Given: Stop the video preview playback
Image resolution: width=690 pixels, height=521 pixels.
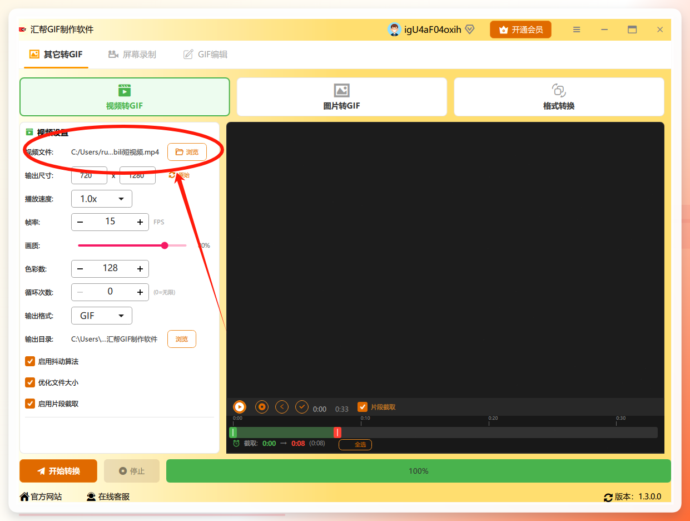Looking at the screenshot, I should click(x=262, y=407).
